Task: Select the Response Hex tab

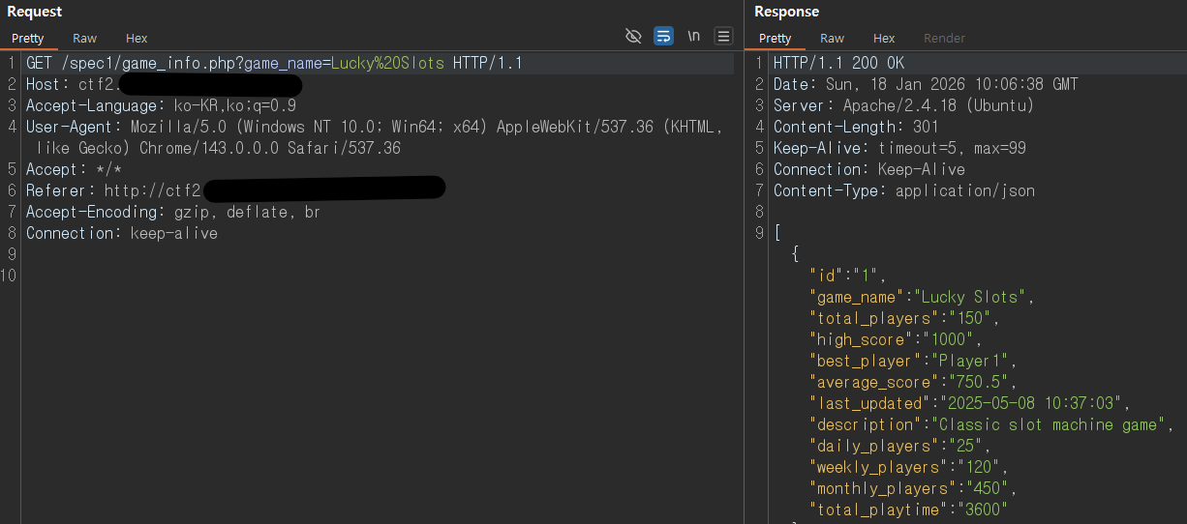Action: click(884, 39)
